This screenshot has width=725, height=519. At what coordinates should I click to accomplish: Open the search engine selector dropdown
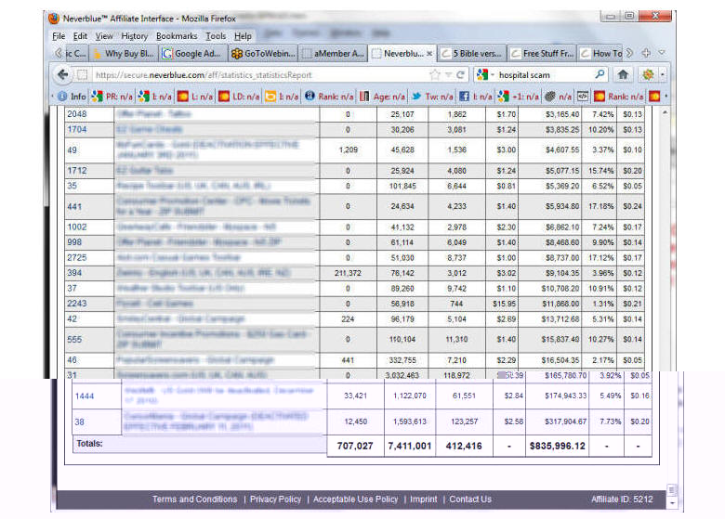[x=485, y=75]
